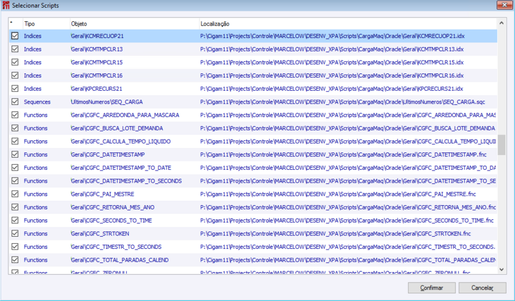Select Geral\CGFC_CALCULA_TEMPO_LIQUIDO object
The height and width of the screenshot is (301, 515).
[121, 141]
